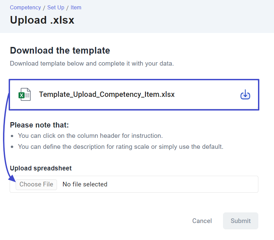Click the rating scale description note
Image resolution: width=274 pixels, height=240 pixels.
click(x=120, y=146)
